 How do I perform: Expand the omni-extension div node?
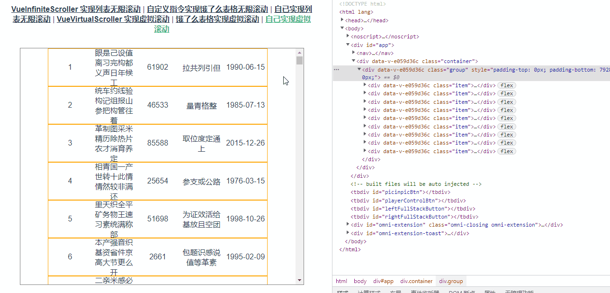(x=348, y=224)
